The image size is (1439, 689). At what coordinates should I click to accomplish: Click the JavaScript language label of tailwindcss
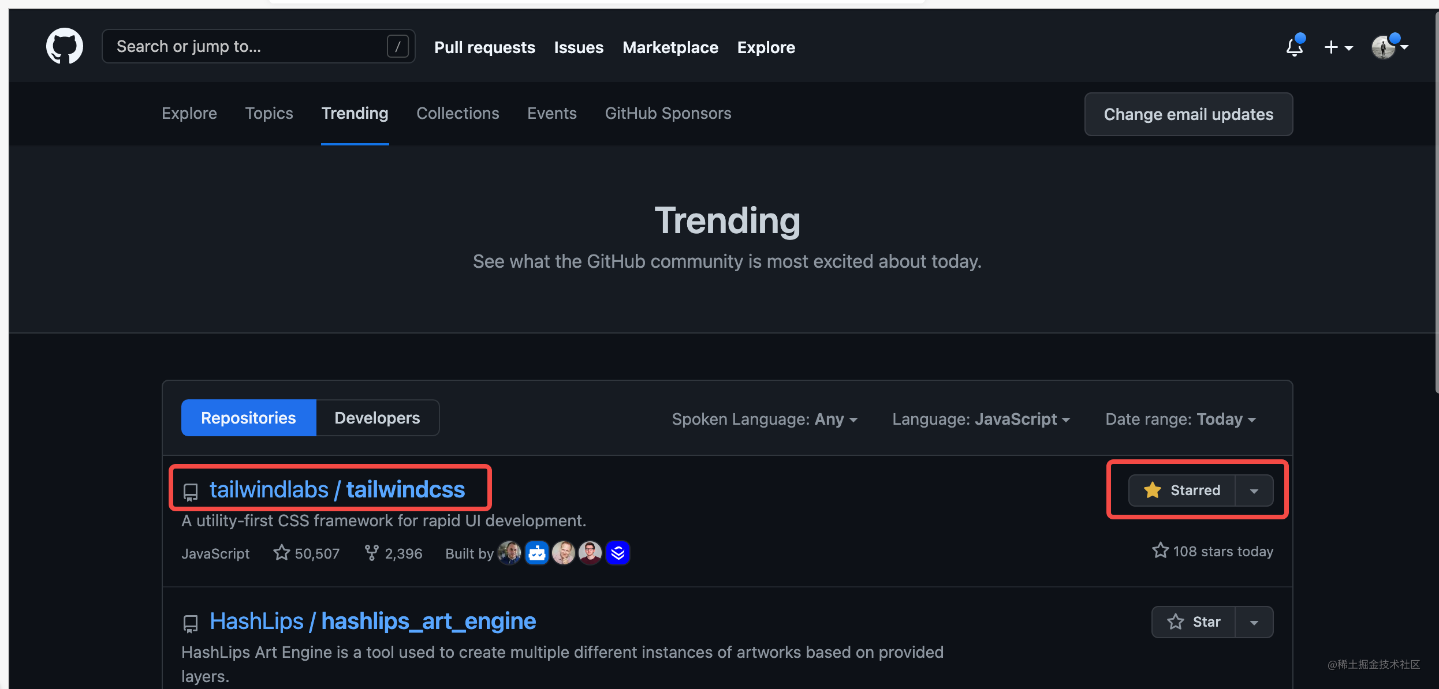coord(215,553)
